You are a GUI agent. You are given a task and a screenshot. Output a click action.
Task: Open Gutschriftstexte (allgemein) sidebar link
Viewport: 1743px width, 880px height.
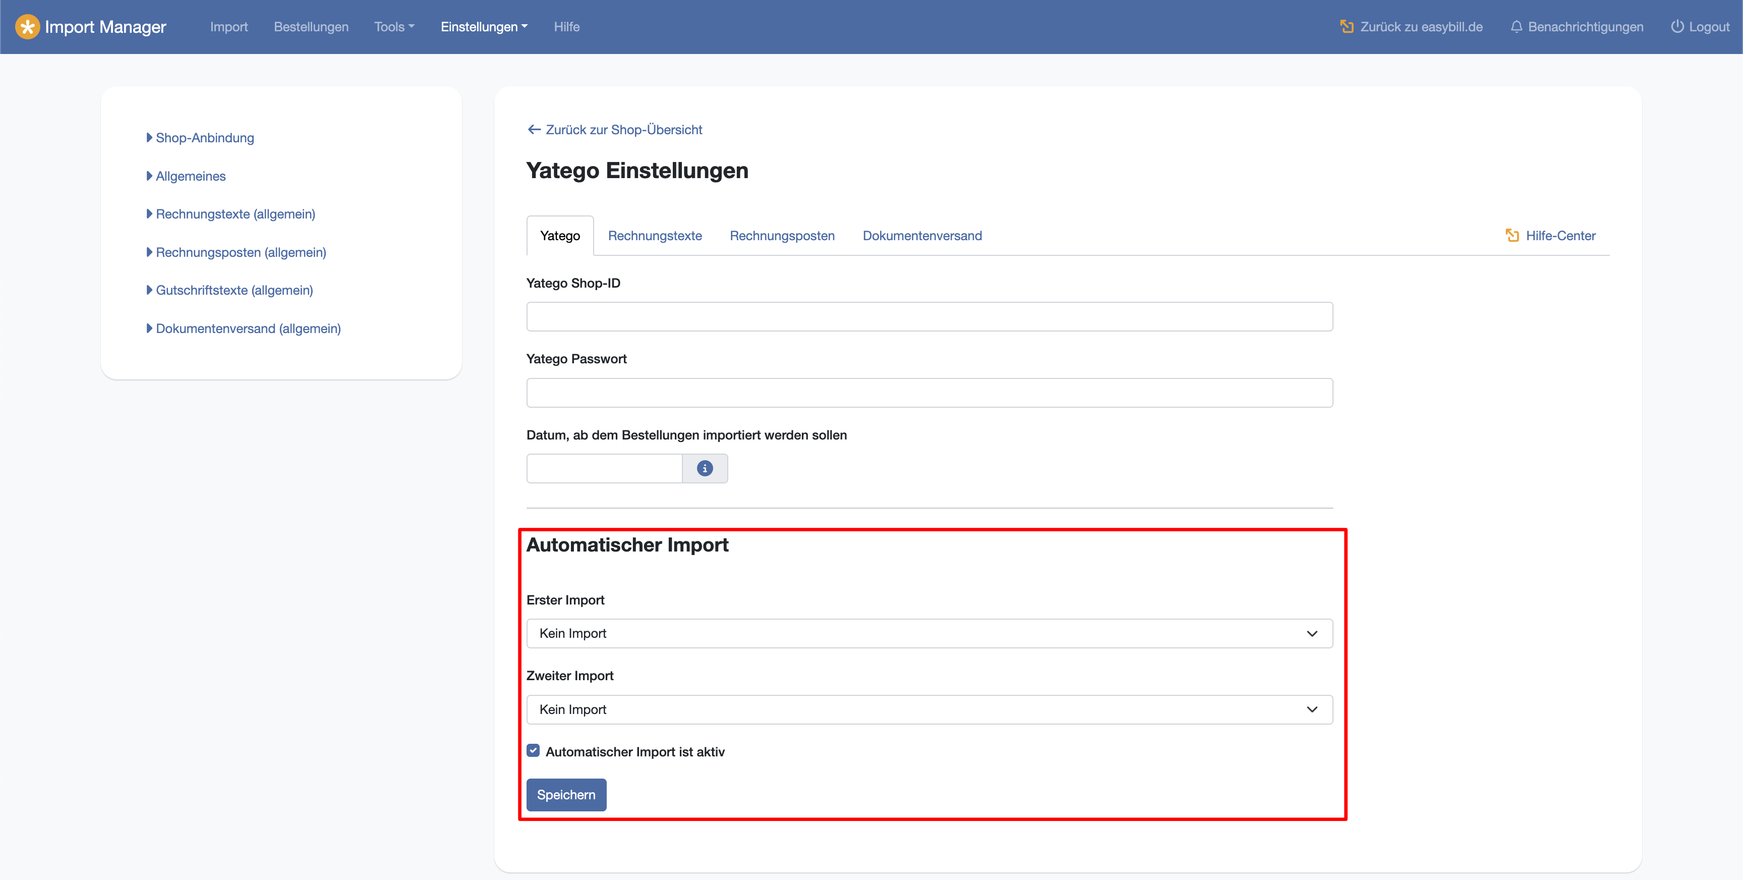234,290
